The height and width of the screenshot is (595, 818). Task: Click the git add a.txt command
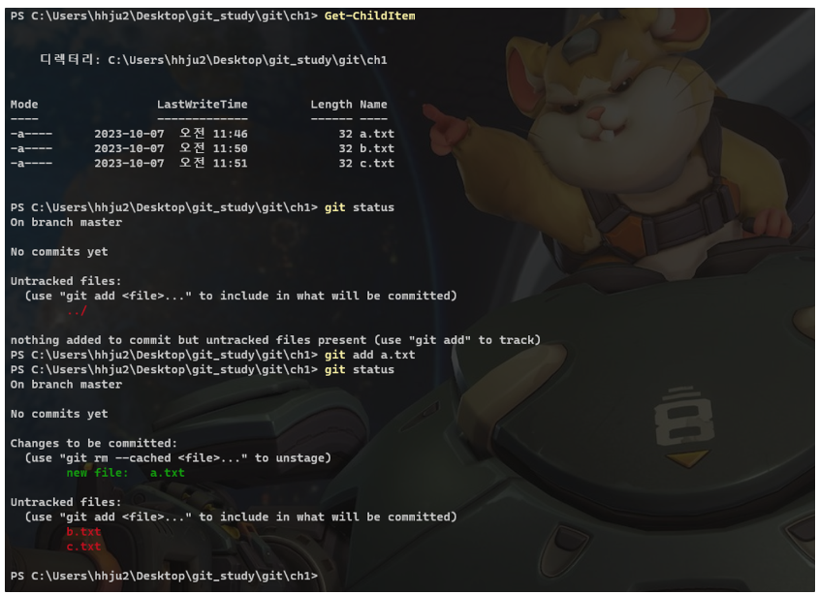(369, 355)
